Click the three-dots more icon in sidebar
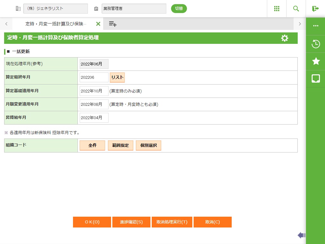The height and width of the screenshot is (244, 325). [315, 26]
